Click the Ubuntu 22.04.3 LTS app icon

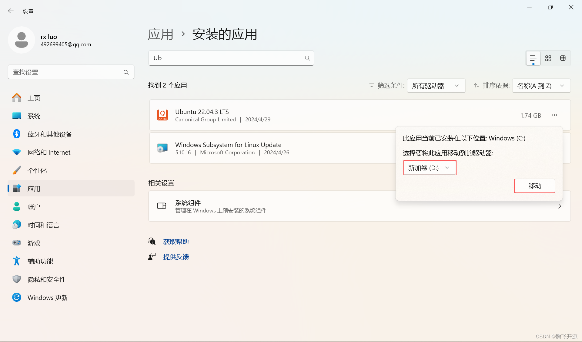click(162, 115)
